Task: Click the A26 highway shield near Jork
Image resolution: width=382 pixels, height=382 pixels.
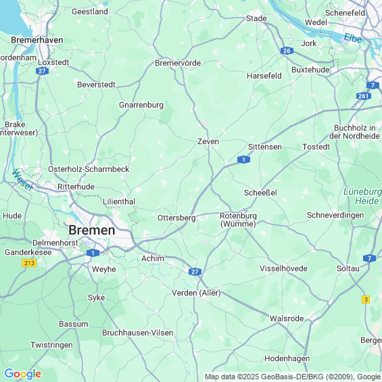Action: 287,51
